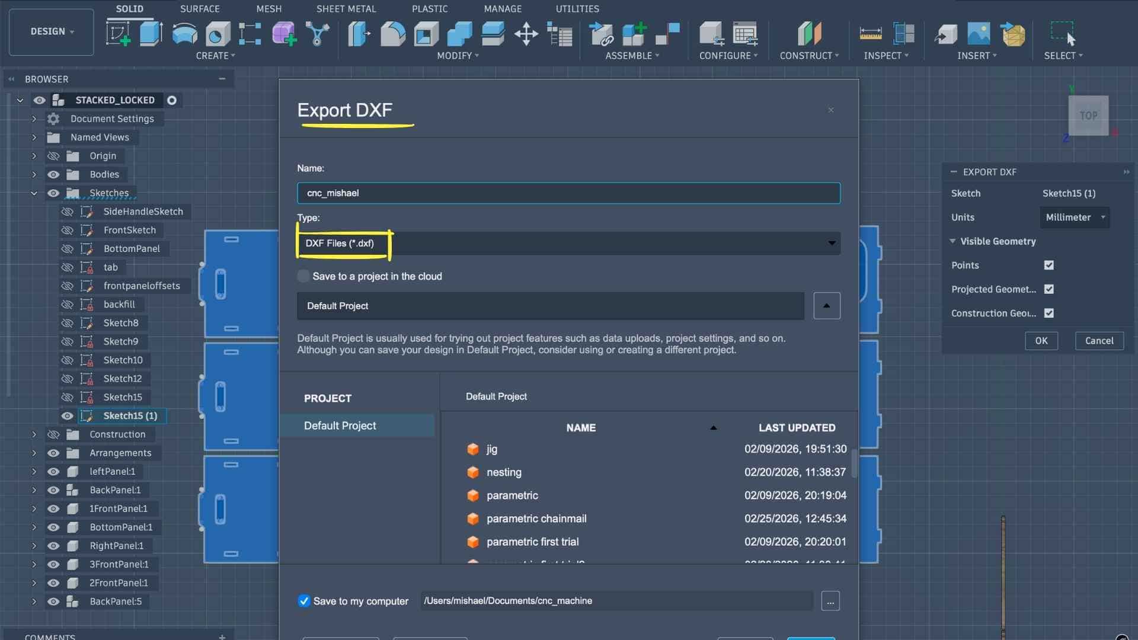Viewport: 1138px width, 640px height.
Task: Click the Fillet tool icon
Action: coord(392,34)
